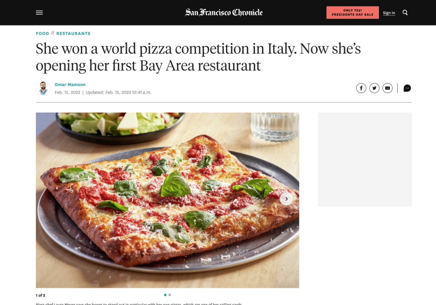
Task: Share article on Twitter
Action: [374, 88]
